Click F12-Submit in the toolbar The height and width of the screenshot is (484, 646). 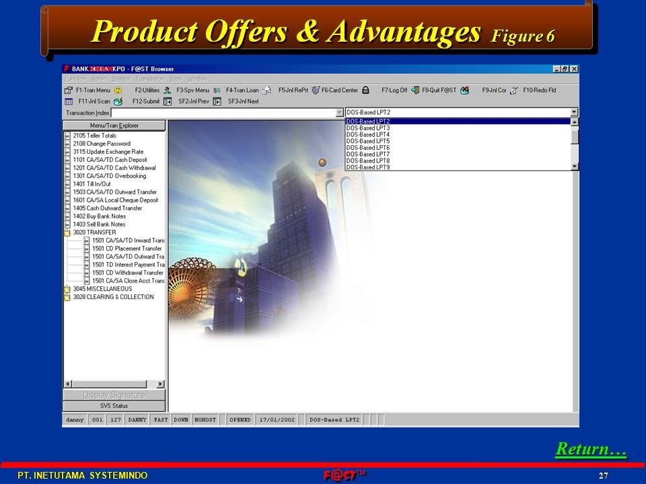146,102
